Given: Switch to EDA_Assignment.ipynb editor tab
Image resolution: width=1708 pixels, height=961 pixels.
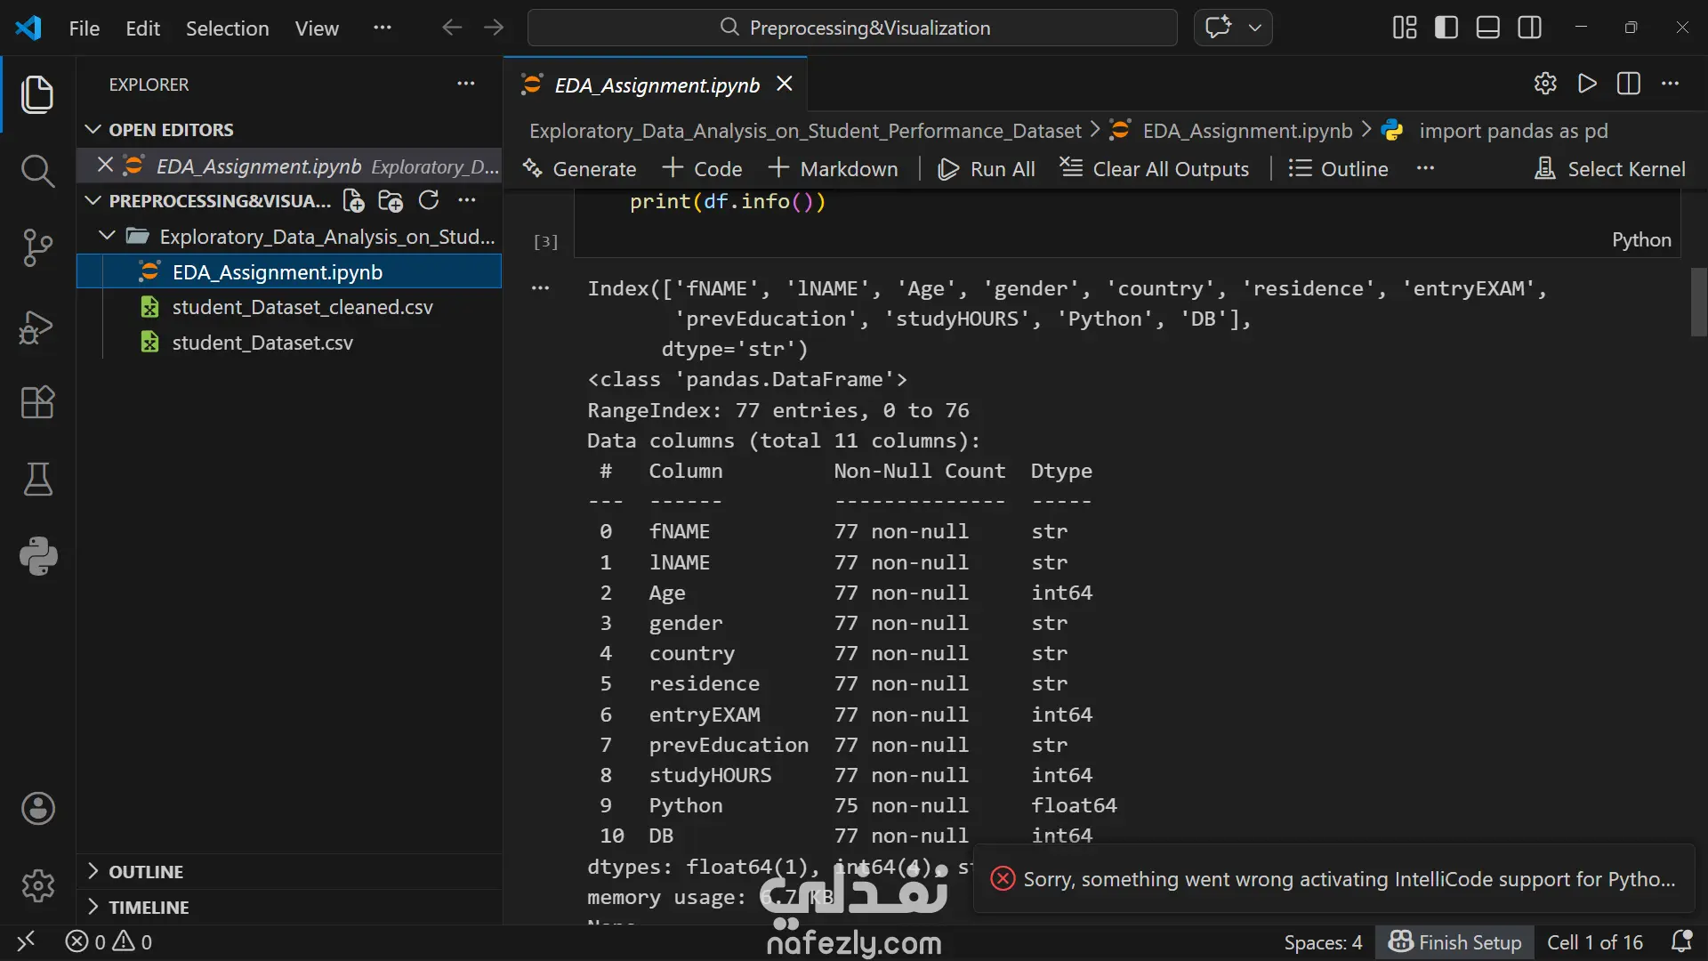Looking at the screenshot, I should pos(656,85).
